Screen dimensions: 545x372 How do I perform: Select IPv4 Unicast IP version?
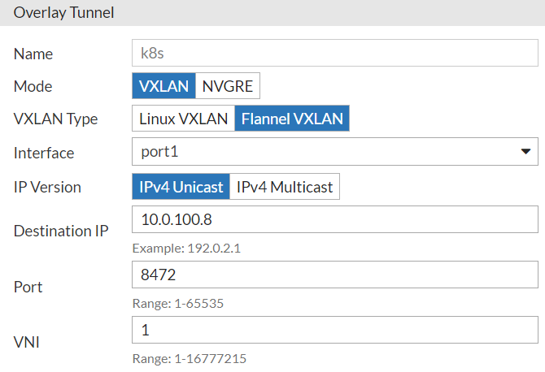pyautogui.click(x=181, y=187)
